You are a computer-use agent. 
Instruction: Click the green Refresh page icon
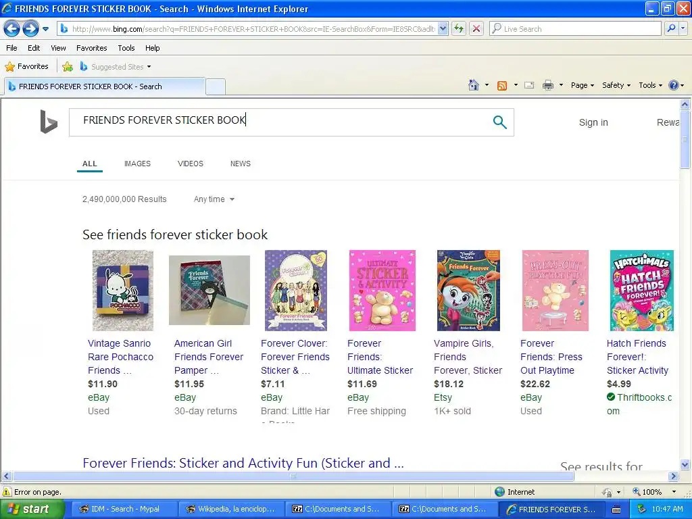click(x=459, y=29)
